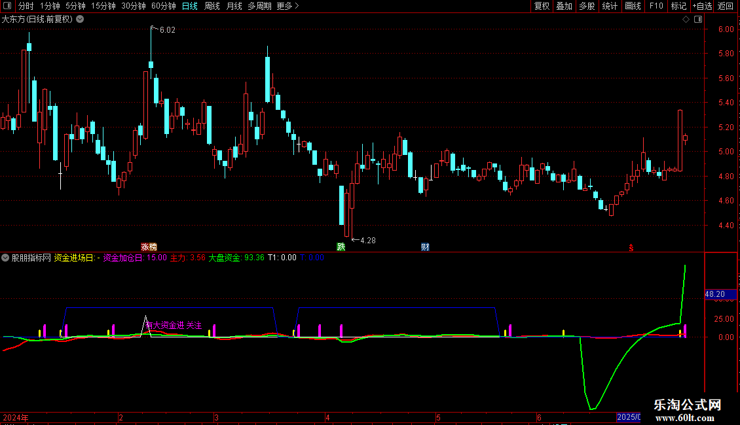Screen dimensions: 740x425
Task: Open 多周期 multi-period view
Action: pos(259,6)
